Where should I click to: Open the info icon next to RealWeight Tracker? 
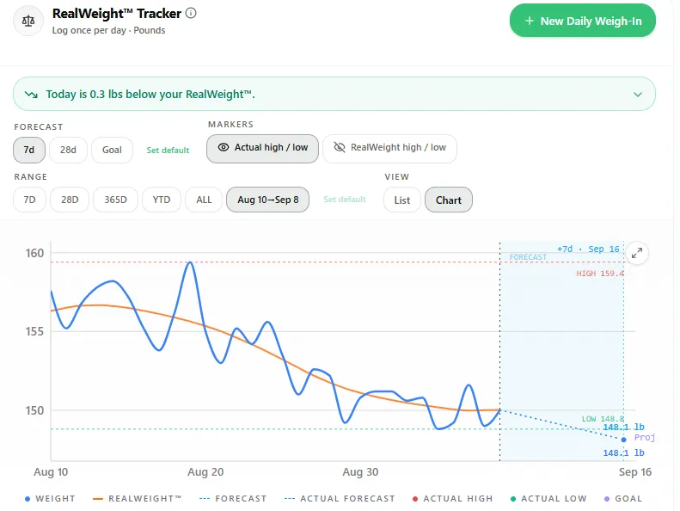click(x=191, y=13)
